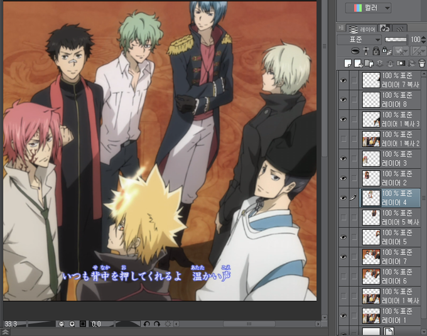The width and height of the screenshot is (427, 336).
Task: Open the third striped-icon panel tab
Action: pos(400,29)
